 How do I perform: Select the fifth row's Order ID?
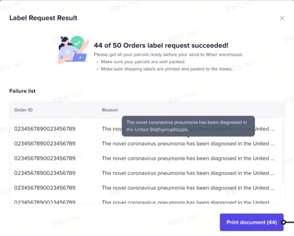45,188
